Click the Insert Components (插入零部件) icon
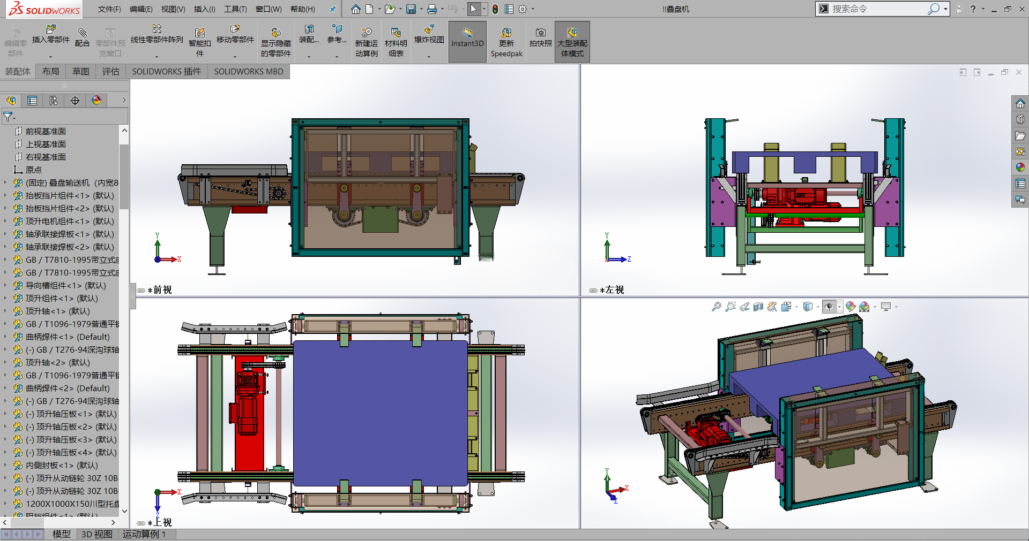 coord(51,35)
